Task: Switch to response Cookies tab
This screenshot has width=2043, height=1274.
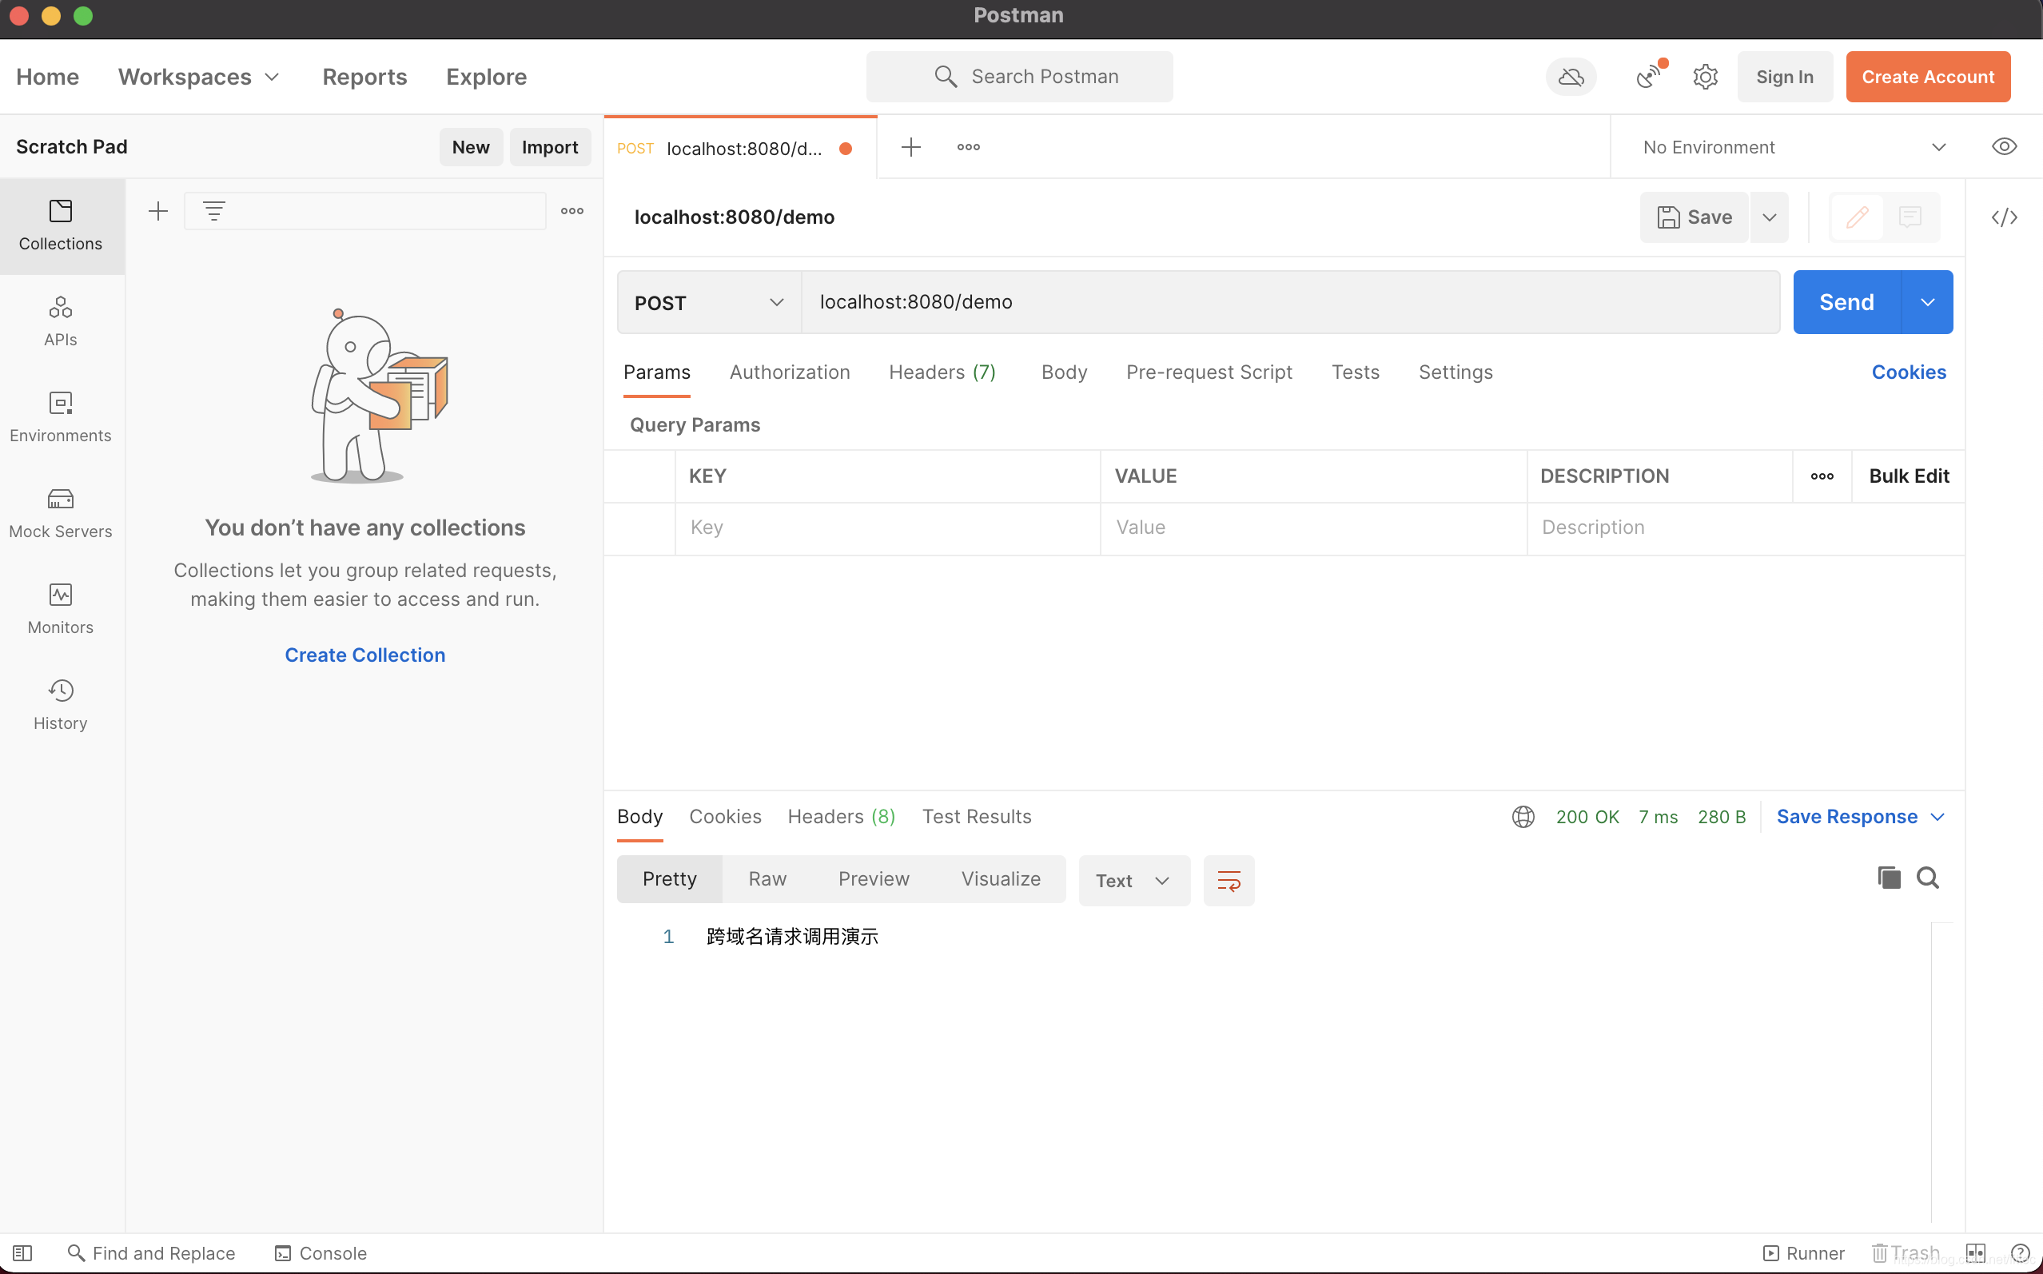Action: 724,817
